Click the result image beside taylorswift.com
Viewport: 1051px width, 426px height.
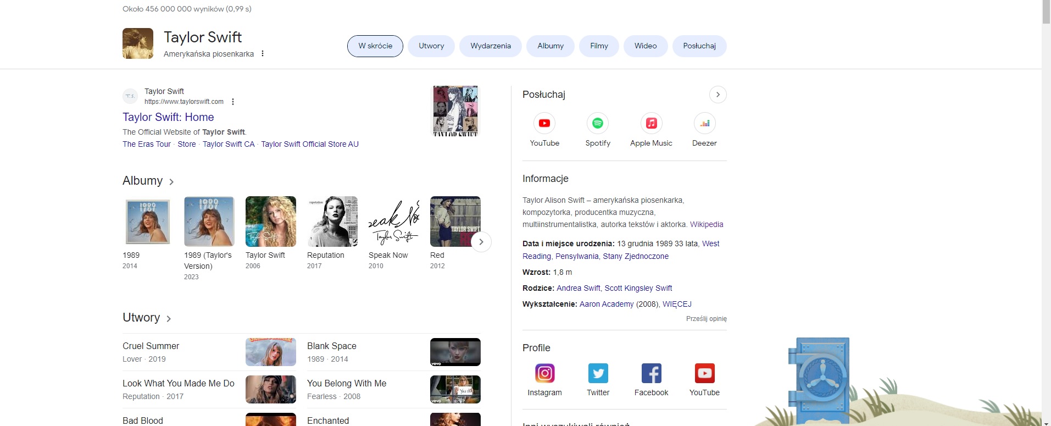(x=455, y=110)
